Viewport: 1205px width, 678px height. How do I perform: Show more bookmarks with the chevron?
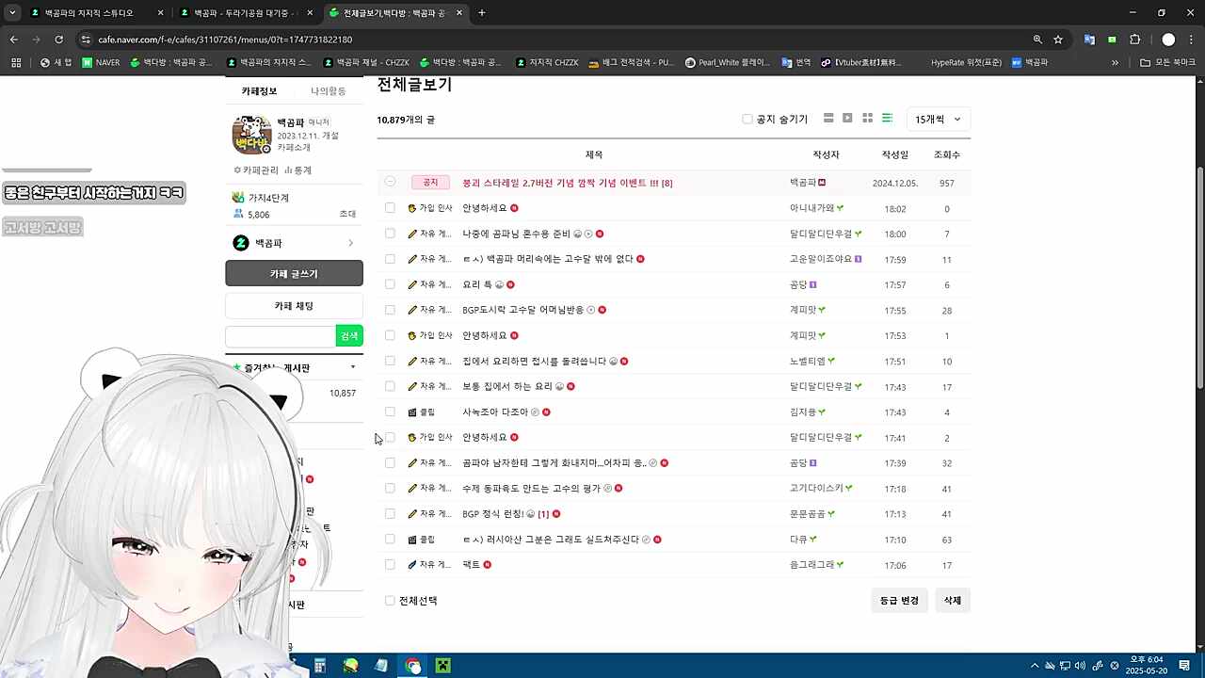coord(1115,62)
